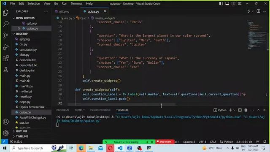Open the Explorer view in activity bar
The image size is (270, 152).
(5, 13)
